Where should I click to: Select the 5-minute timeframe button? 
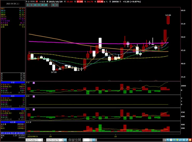point(31,5)
